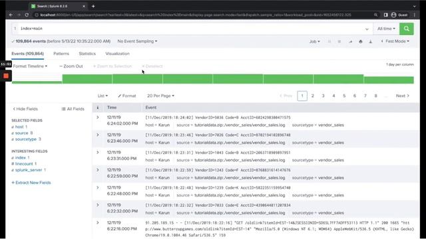426x239 pixels.
Task: Click the VendorID=5036 event text
Action: 218,118
